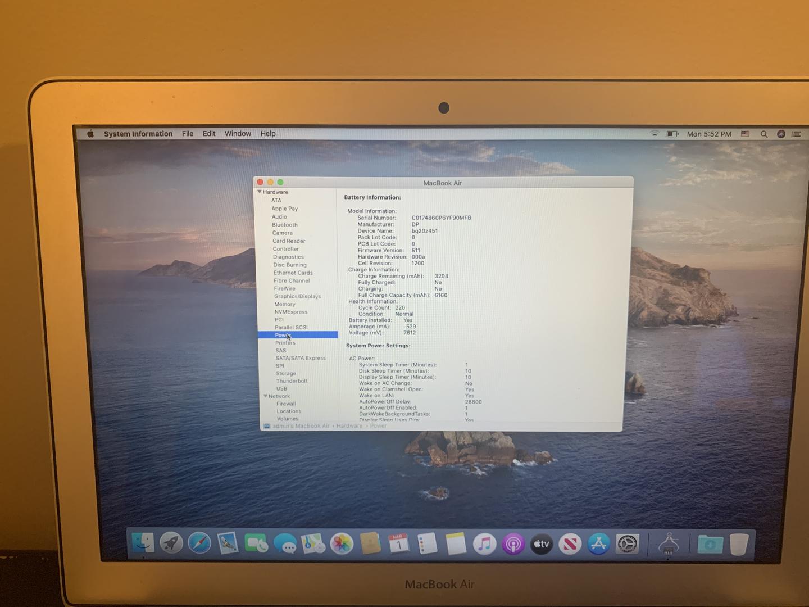Select Card Reader in the sidebar
The image size is (809, 607).
(x=289, y=241)
